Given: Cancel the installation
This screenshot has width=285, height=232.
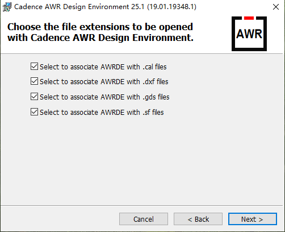Looking at the screenshot, I should coord(144,219).
